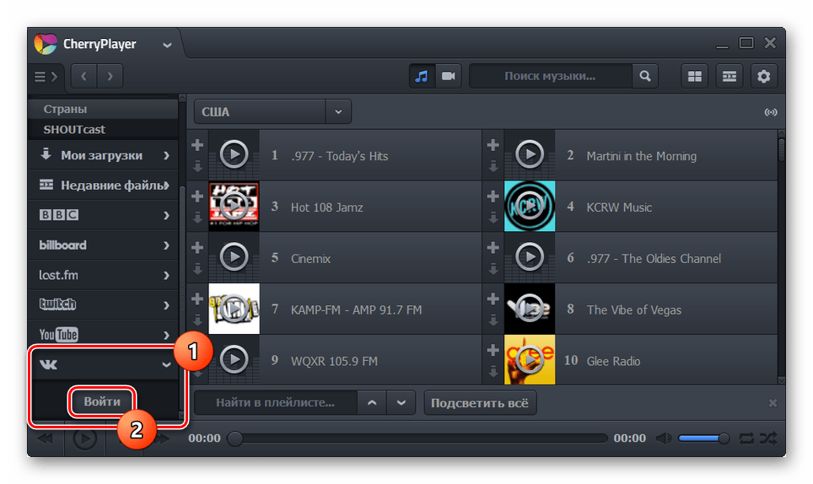Download .977 - Today's Hits arrow icon
The height and width of the screenshot is (484, 813).
[x=197, y=167]
